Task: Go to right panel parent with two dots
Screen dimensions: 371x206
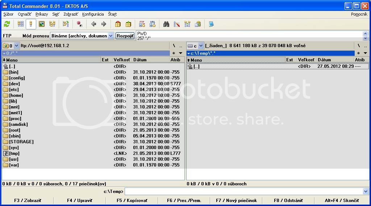Action: tap(366, 46)
